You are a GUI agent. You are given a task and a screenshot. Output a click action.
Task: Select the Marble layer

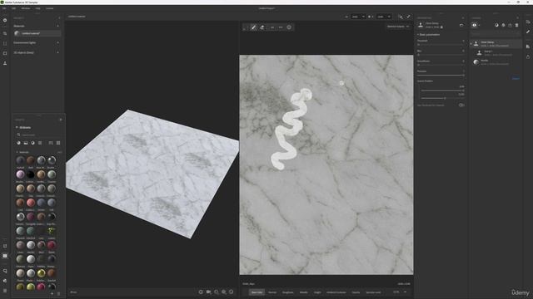[496, 61]
